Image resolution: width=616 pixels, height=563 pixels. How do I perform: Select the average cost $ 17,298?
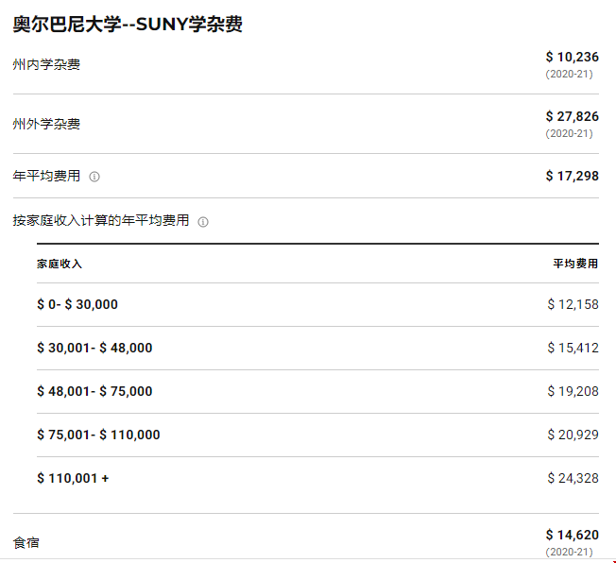click(x=572, y=176)
